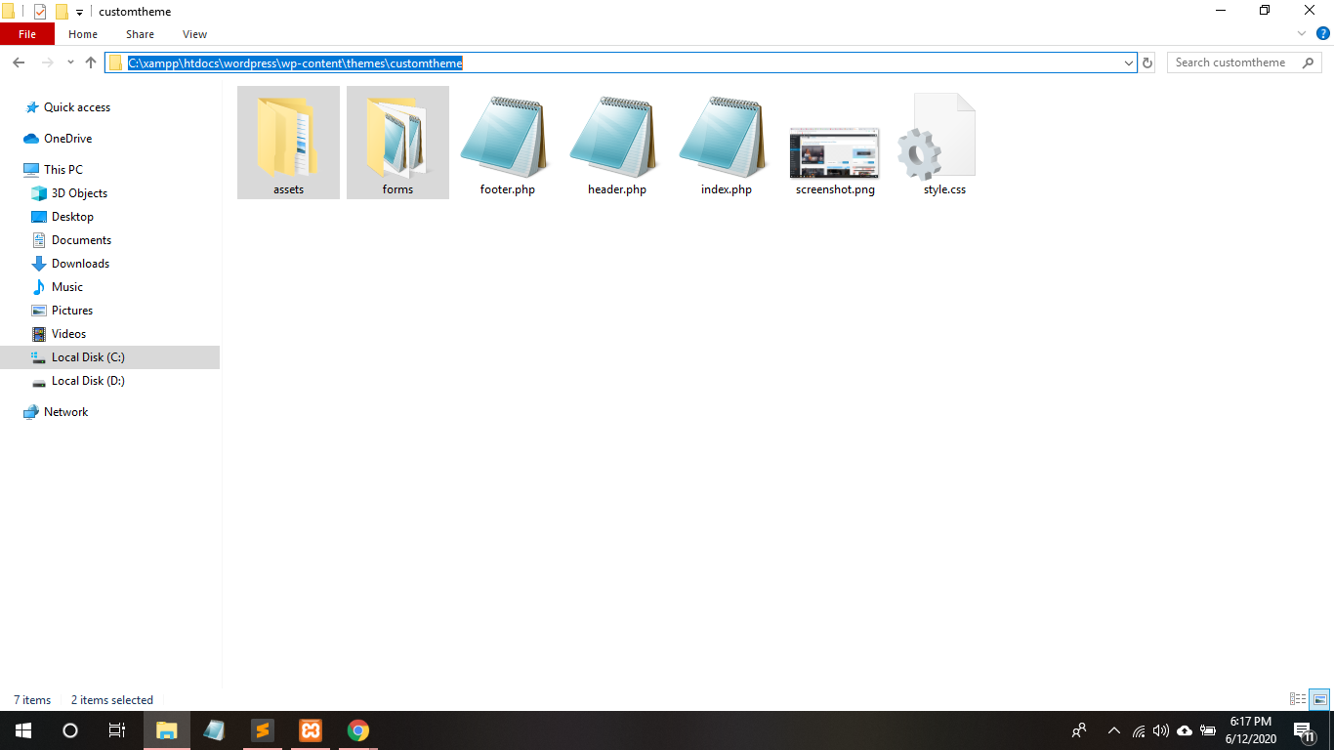
Task: Open Sublime Text from the taskbar
Action: pos(262,730)
